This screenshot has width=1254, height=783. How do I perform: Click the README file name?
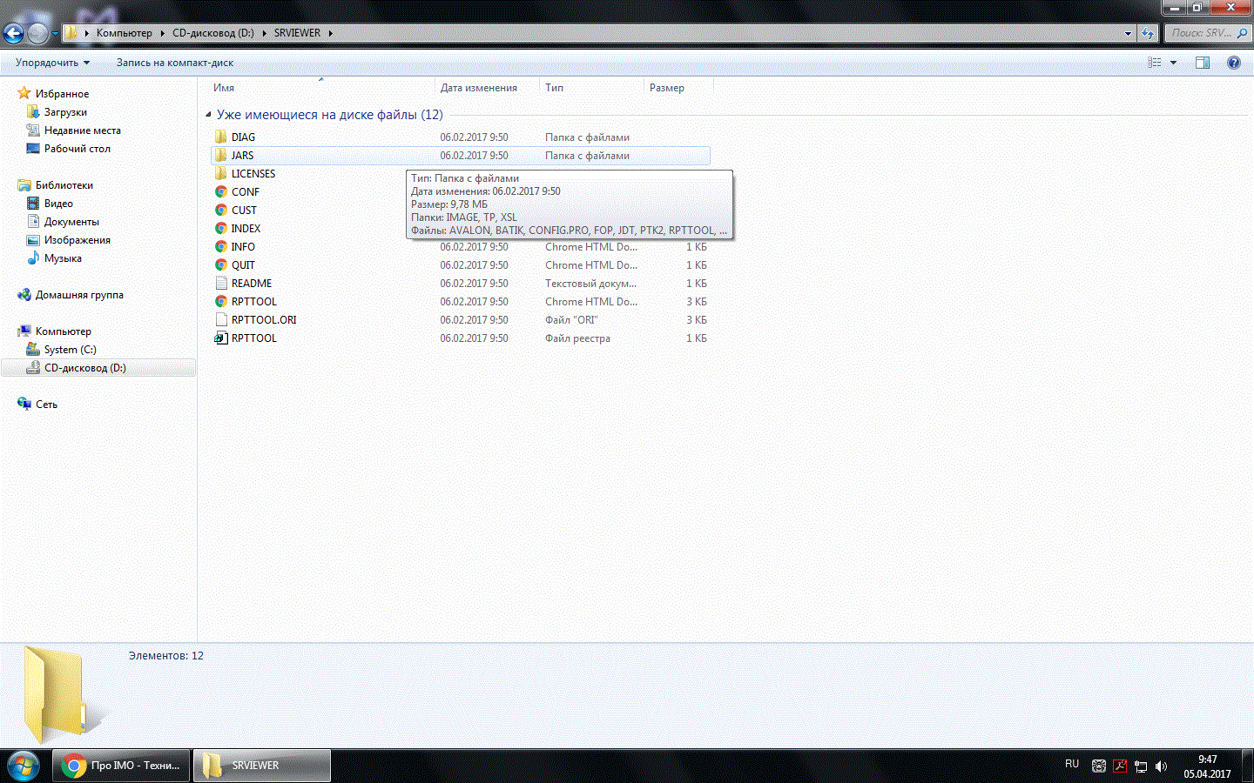coord(252,284)
